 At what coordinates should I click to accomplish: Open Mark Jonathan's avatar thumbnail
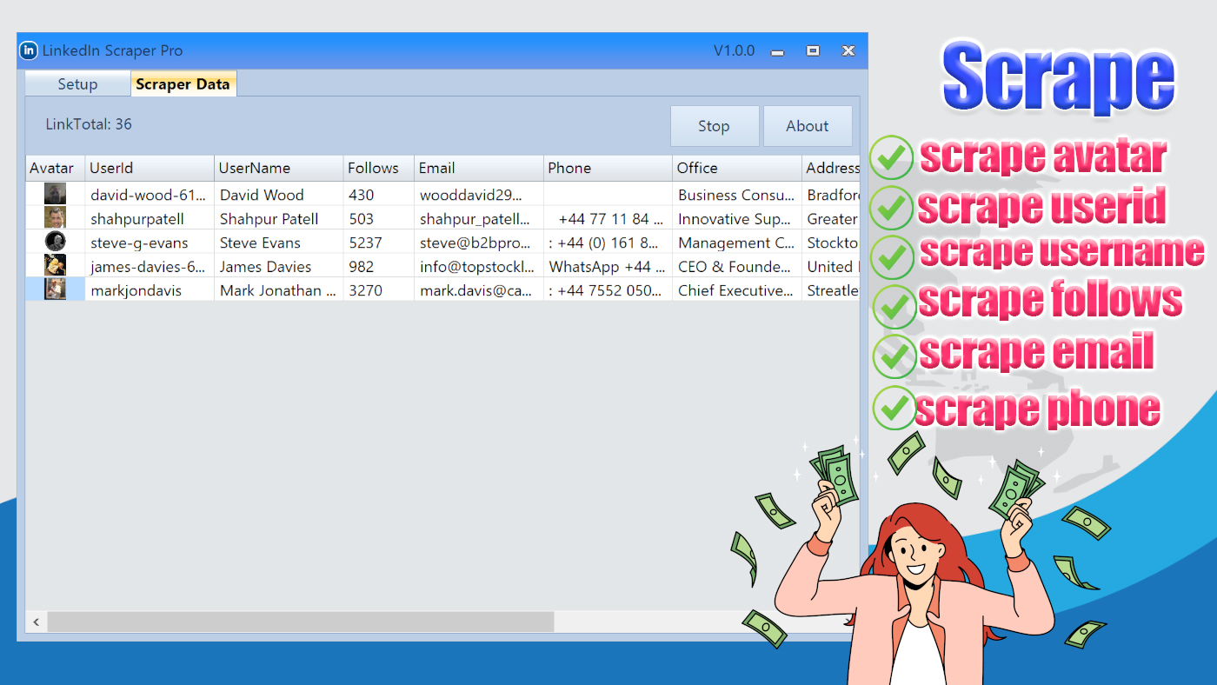pyautogui.click(x=56, y=289)
